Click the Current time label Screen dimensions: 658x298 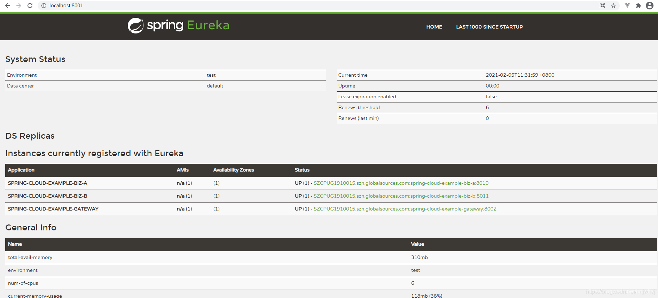click(x=353, y=75)
